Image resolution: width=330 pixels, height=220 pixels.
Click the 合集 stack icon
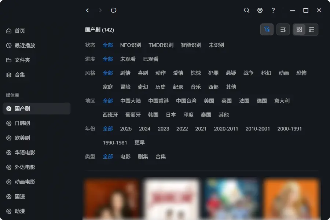coord(9,75)
